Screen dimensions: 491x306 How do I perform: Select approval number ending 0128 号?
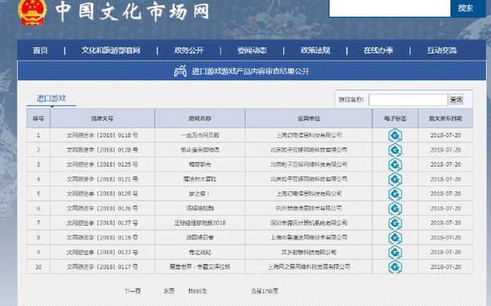pyautogui.click(x=102, y=150)
